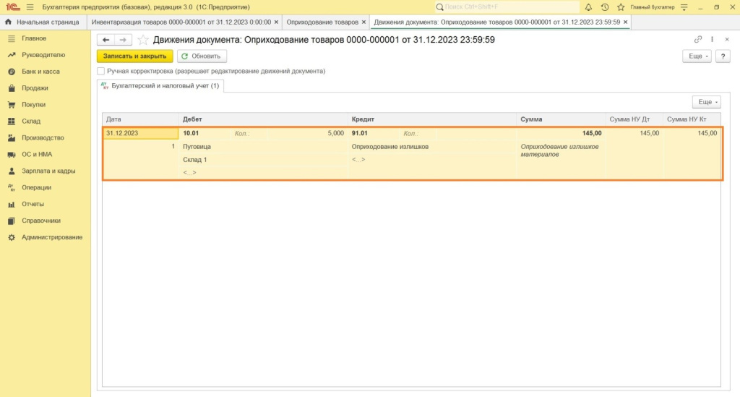740x397 pixels.
Task: Open history clock icon
Action: coord(605,7)
